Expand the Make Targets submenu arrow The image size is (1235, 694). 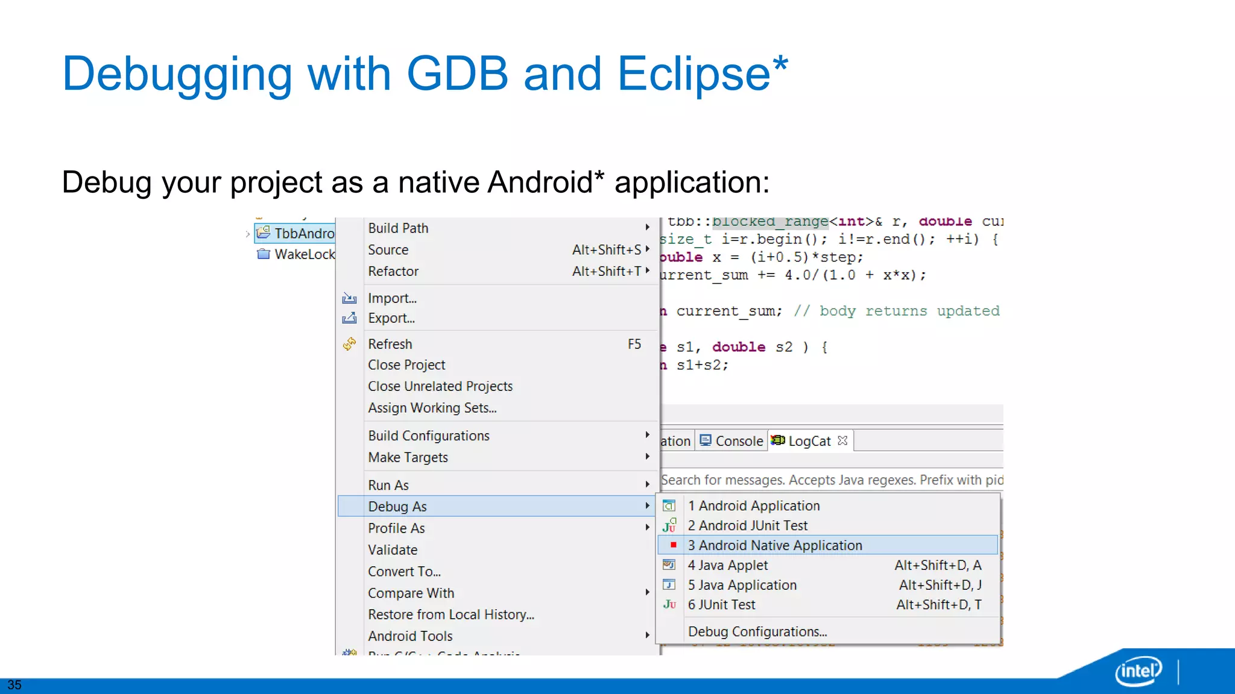point(647,457)
